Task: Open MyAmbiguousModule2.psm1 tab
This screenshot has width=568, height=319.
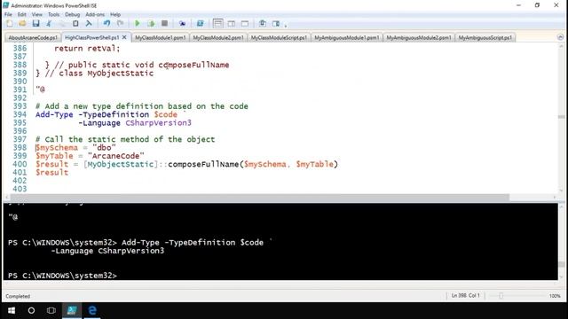Action: coord(419,37)
